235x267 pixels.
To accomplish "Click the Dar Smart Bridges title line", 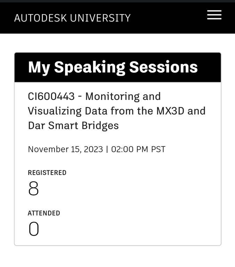I will coord(73,126).
